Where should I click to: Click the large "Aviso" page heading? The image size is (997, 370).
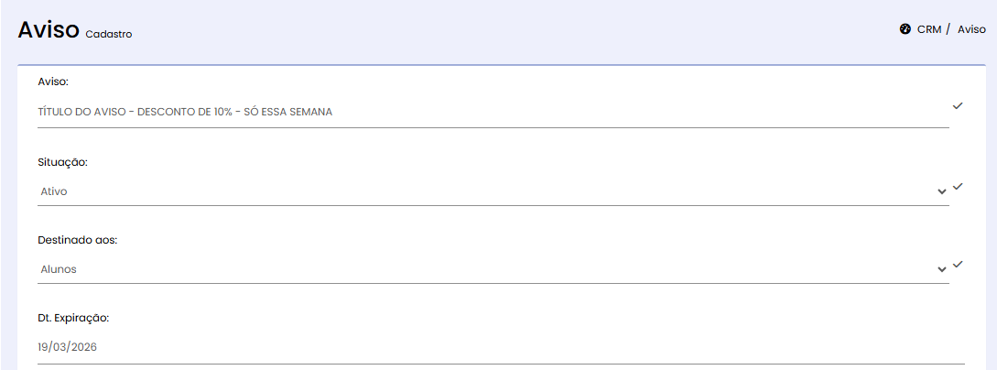(x=49, y=29)
